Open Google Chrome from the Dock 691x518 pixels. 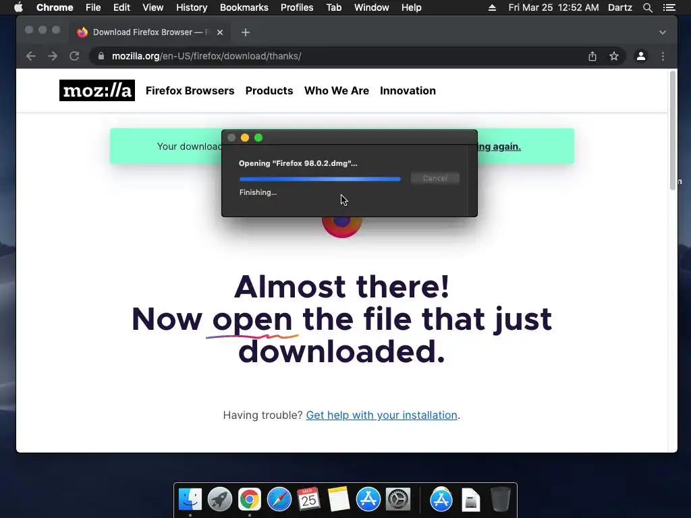pos(250,500)
